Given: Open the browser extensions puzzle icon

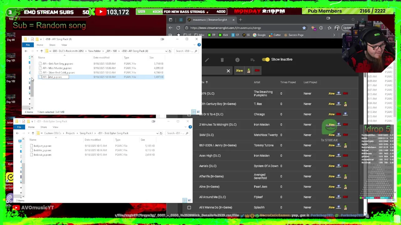Looking at the screenshot, I should [321, 28].
